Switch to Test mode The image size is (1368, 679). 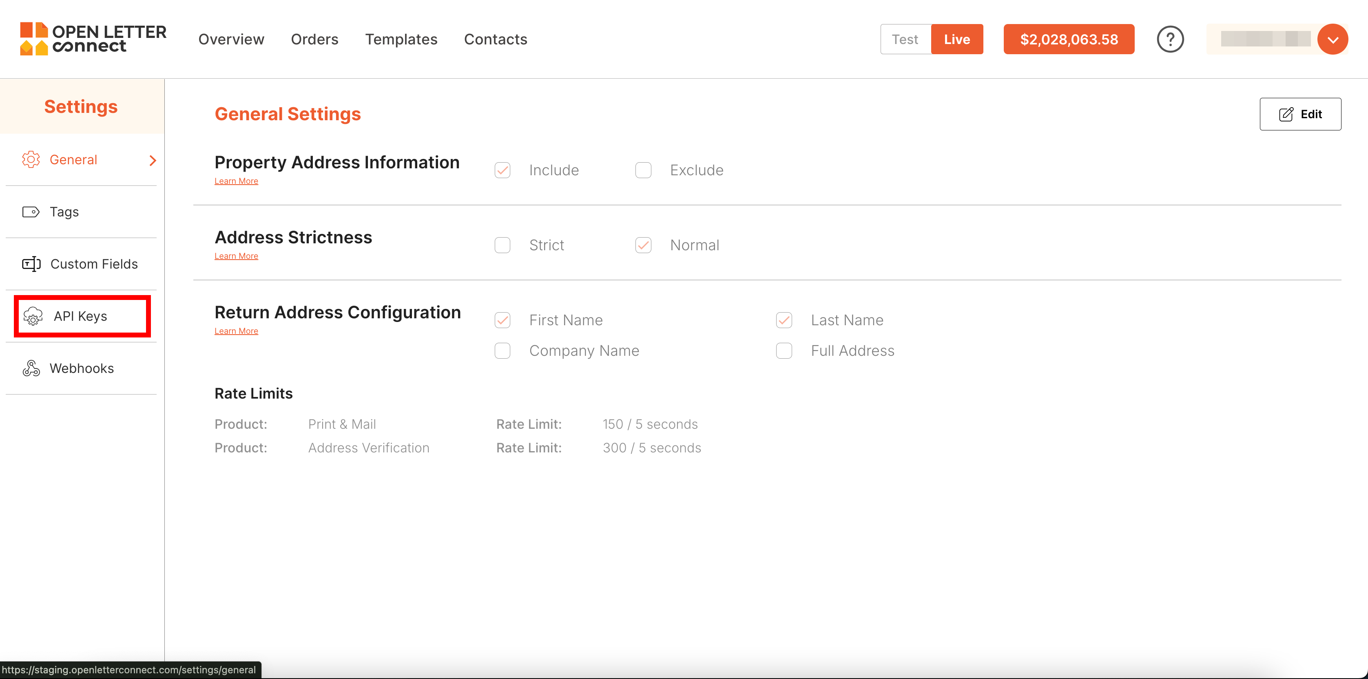905,40
